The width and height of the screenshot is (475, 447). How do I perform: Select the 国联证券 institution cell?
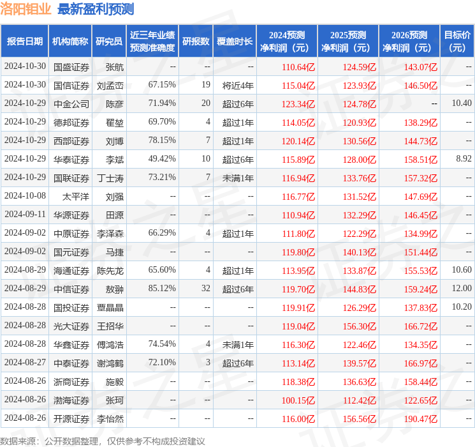(x=71, y=178)
